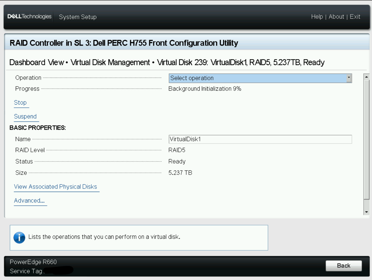Open the Advanced... settings link
The width and height of the screenshot is (372, 280).
pyautogui.click(x=29, y=201)
